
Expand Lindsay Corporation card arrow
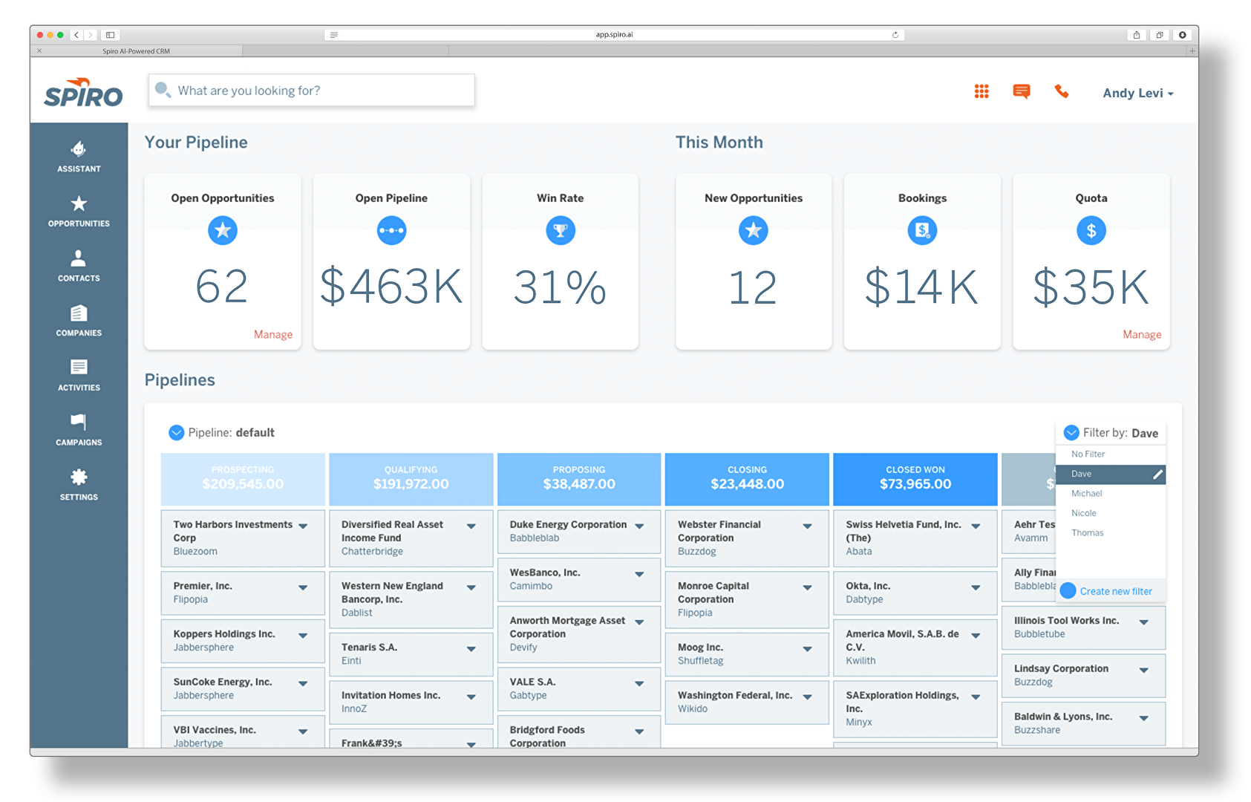[x=1143, y=670]
